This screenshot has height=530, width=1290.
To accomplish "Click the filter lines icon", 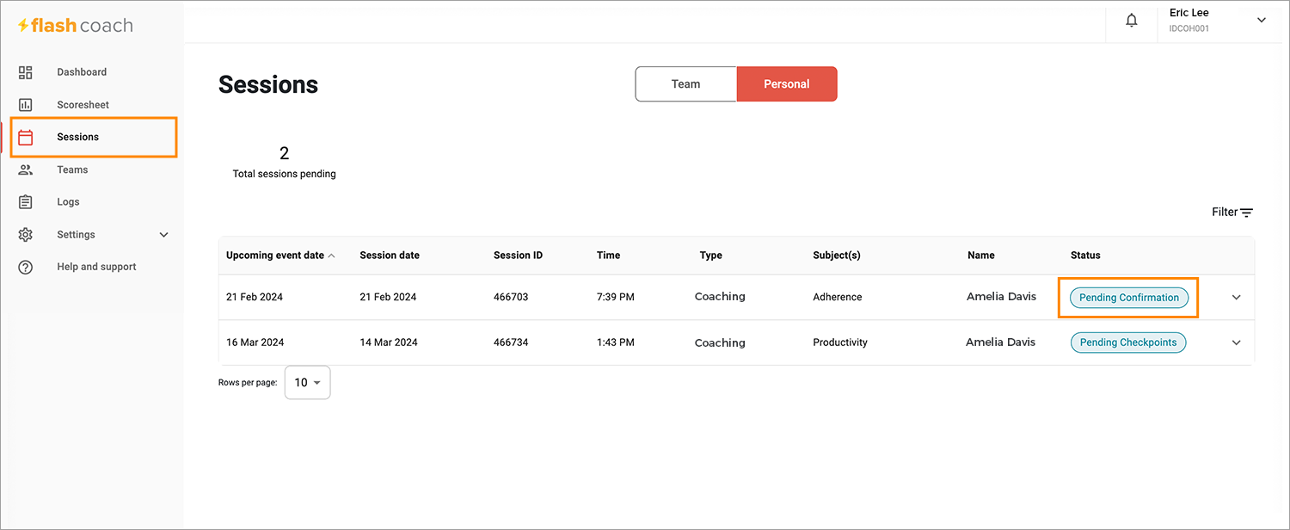I will pos(1247,213).
